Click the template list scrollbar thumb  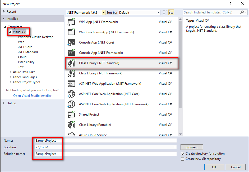[x=180, y=65]
